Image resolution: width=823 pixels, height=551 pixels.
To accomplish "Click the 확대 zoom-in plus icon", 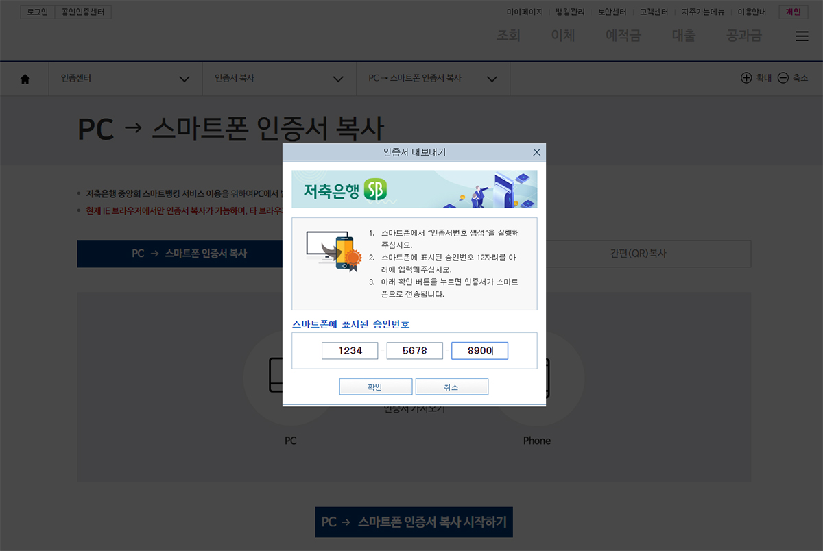I will point(747,78).
